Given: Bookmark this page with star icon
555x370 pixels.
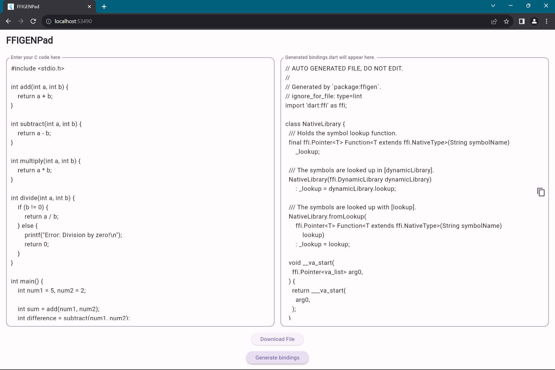Looking at the screenshot, I should coord(506,21).
